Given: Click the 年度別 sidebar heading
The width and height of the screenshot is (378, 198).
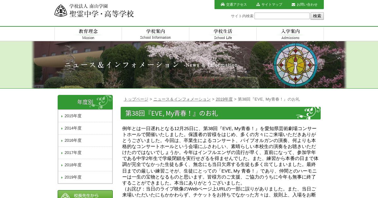Looking at the screenshot, I should pos(85,102).
